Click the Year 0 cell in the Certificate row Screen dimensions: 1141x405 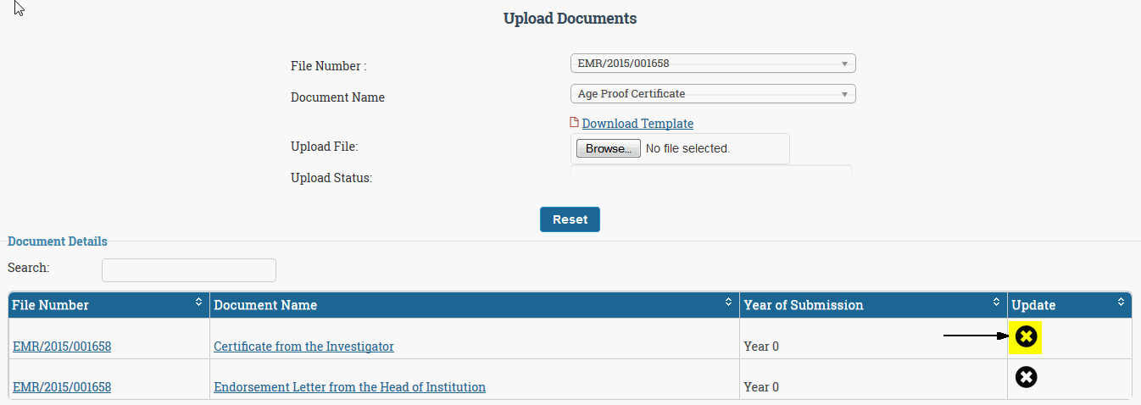tap(761, 347)
